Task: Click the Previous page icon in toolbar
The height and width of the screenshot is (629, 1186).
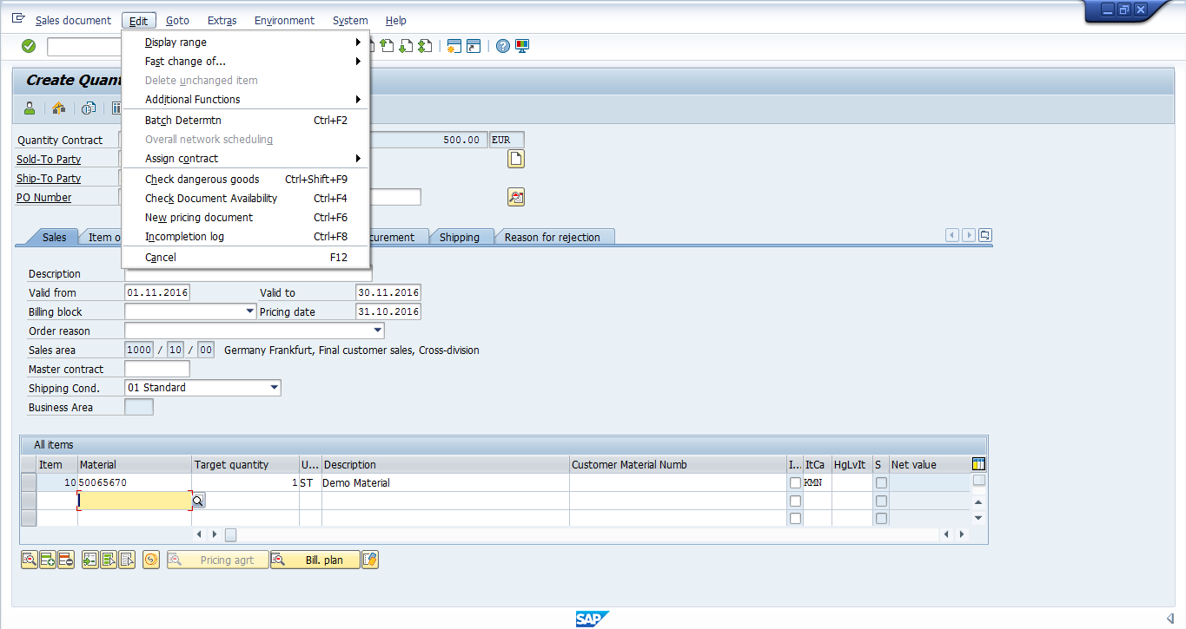Action: pyautogui.click(x=387, y=46)
